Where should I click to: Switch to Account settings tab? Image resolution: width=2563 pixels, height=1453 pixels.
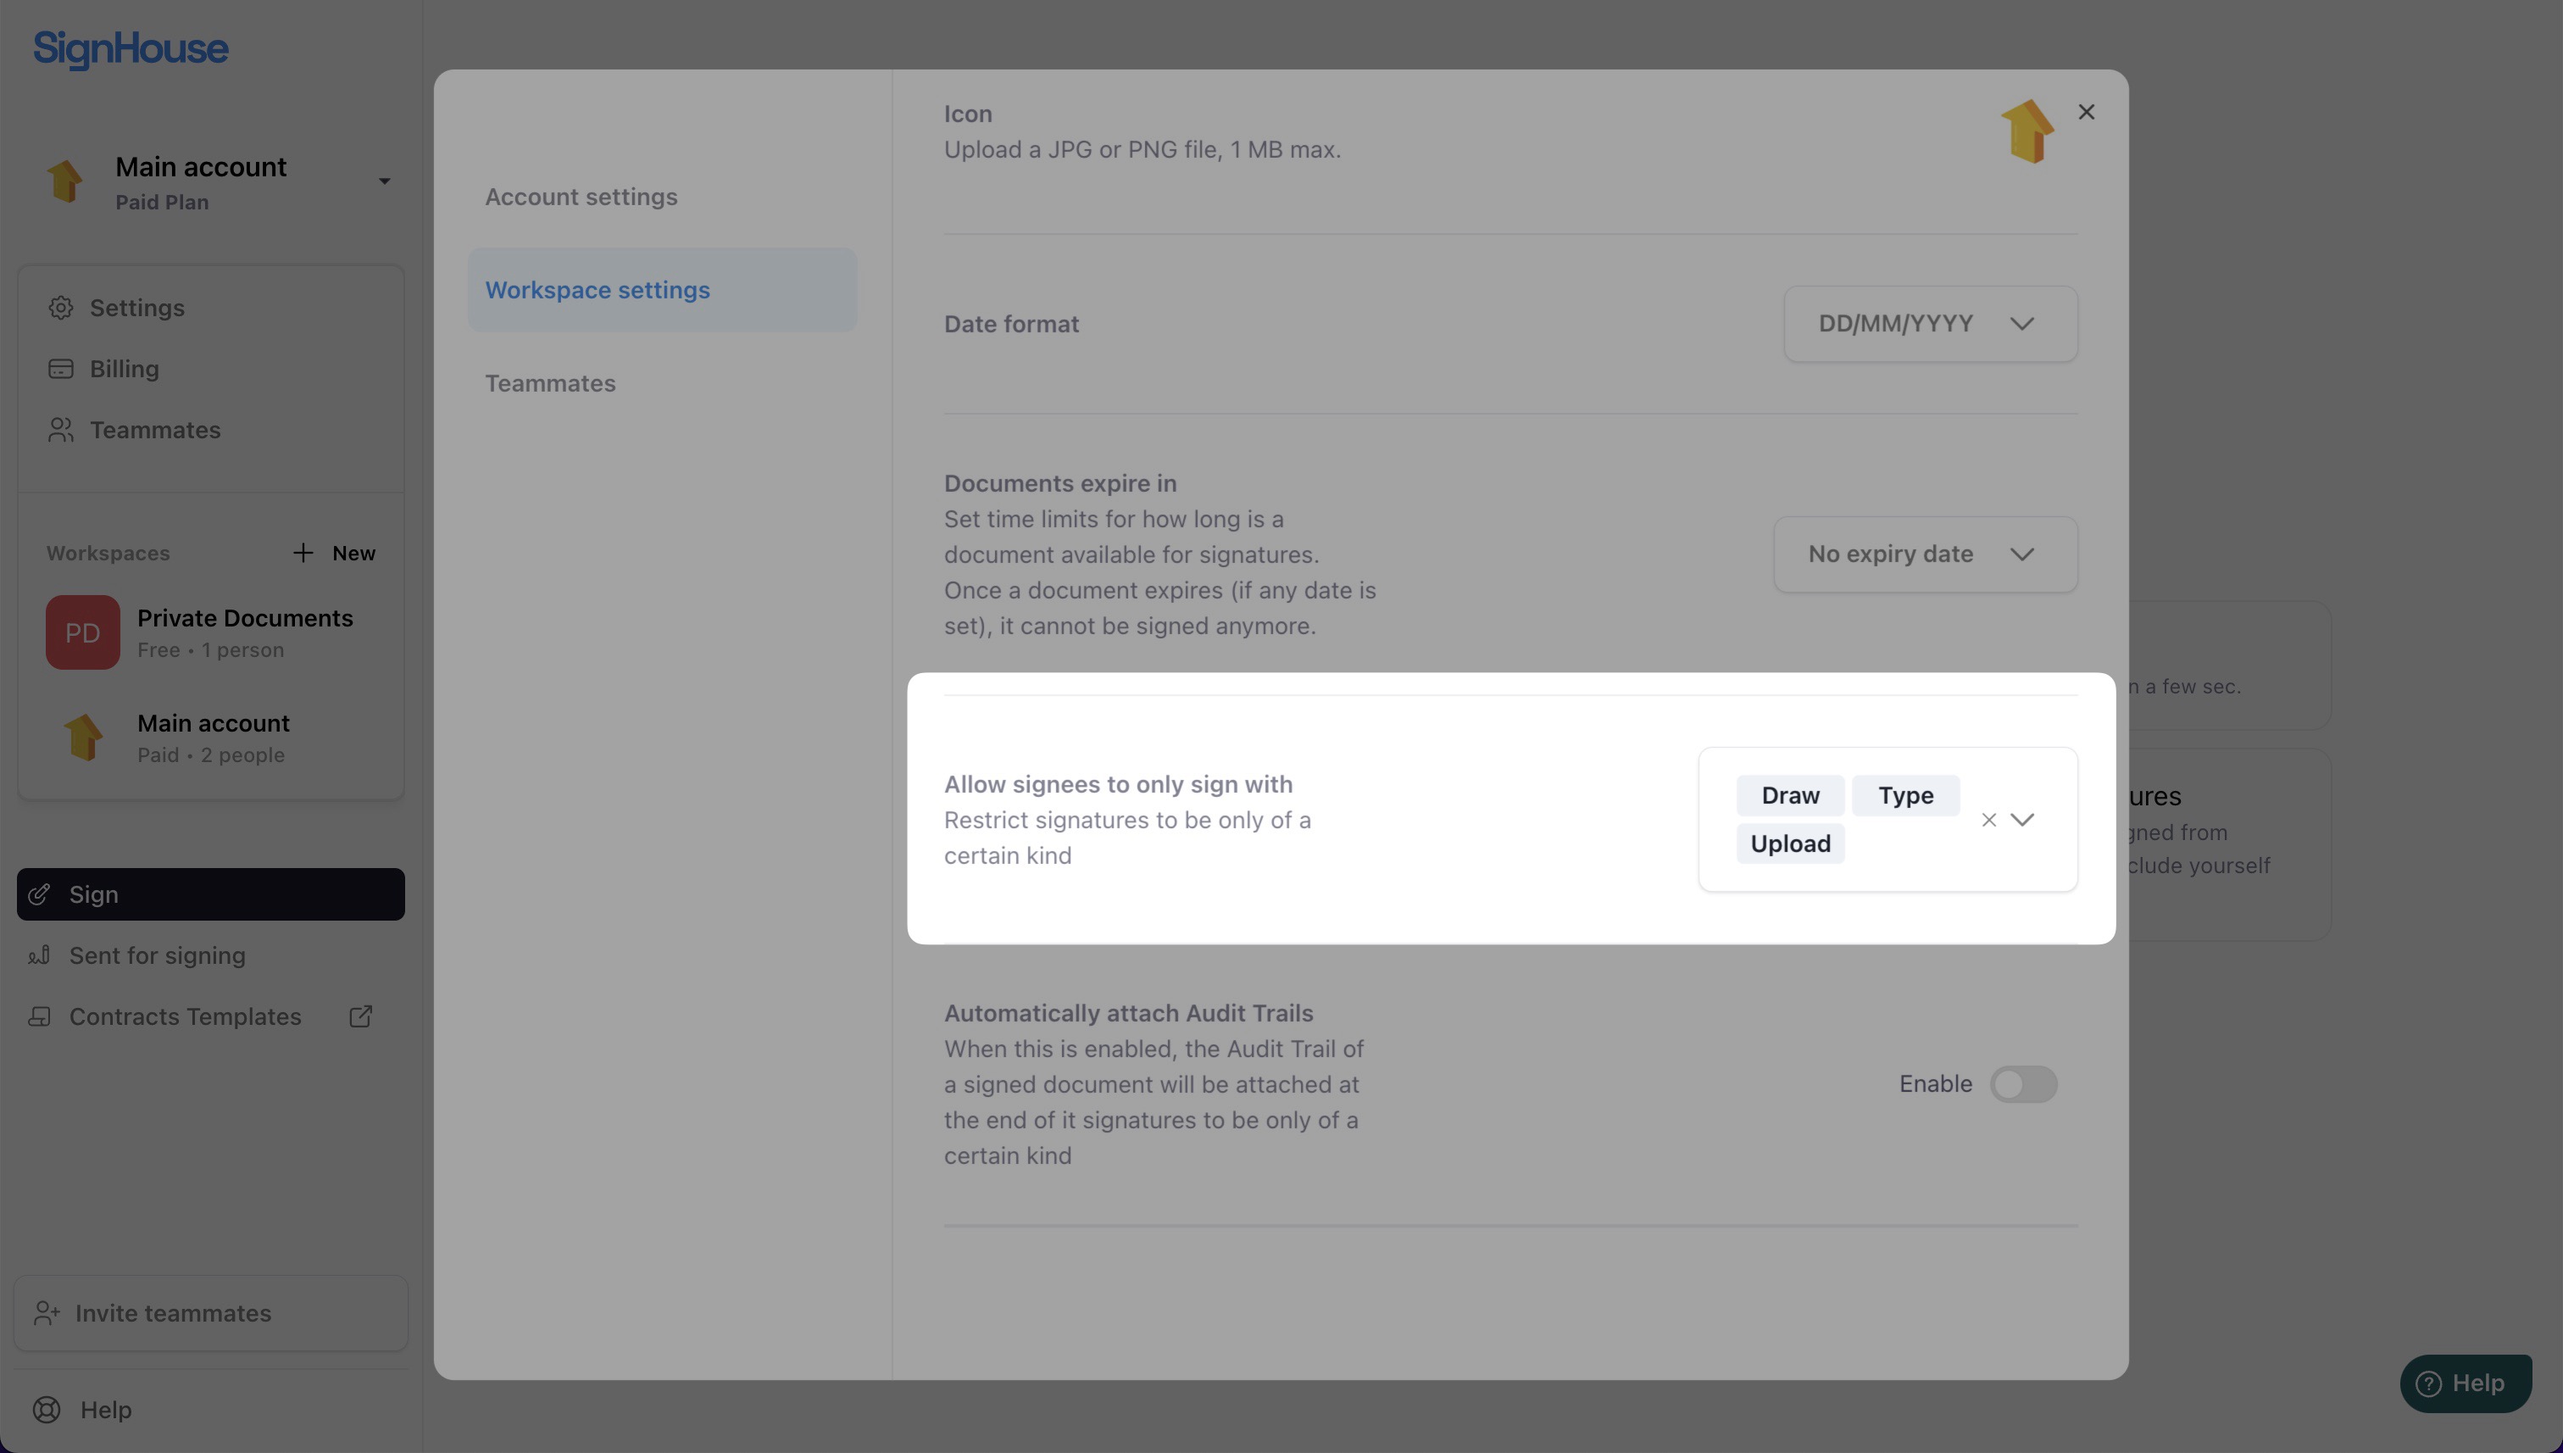pyautogui.click(x=581, y=197)
